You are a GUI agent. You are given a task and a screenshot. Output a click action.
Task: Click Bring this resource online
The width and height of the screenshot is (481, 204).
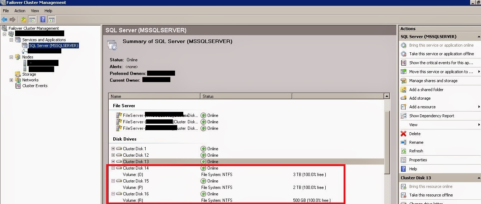click(431, 186)
